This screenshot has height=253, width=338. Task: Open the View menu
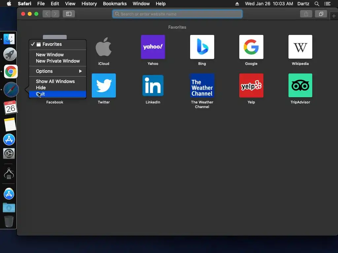tap(70, 4)
